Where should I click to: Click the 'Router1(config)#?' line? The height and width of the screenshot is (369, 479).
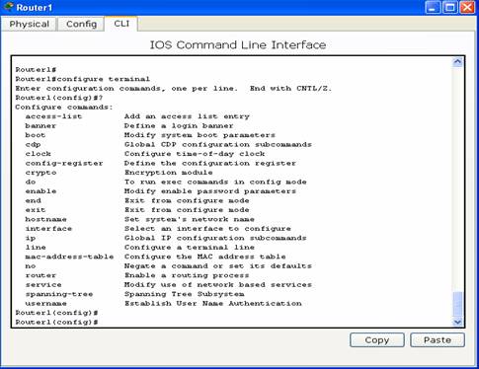[x=59, y=98]
